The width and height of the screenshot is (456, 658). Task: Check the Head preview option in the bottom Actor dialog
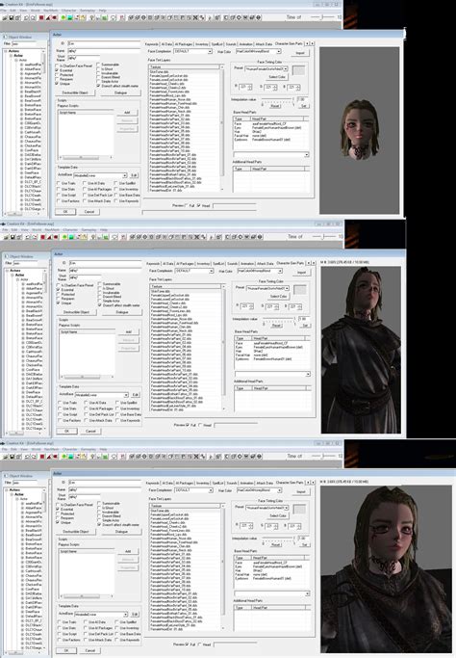point(199,644)
